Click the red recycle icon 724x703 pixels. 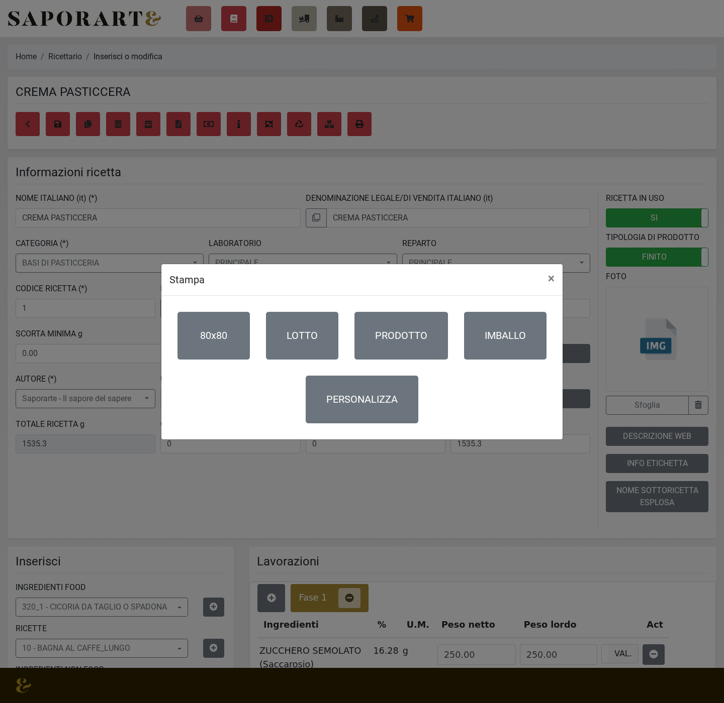pyautogui.click(x=299, y=124)
